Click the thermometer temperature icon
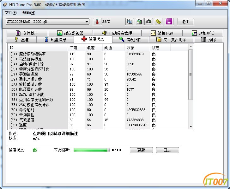 click(97, 22)
